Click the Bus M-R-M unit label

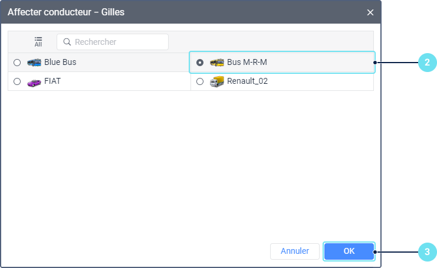tap(247, 62)
